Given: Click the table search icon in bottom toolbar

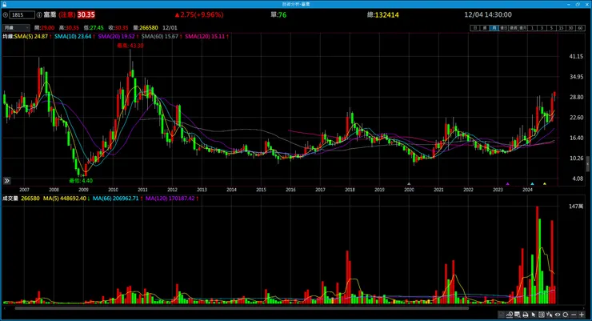Looking at the screenshot, I should coord(518,315).
